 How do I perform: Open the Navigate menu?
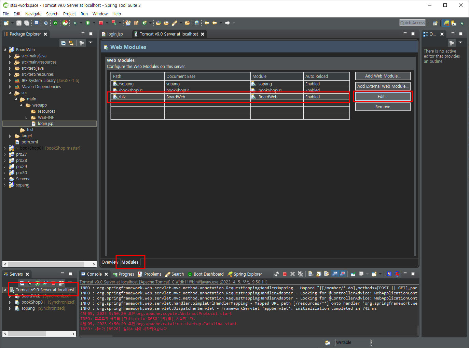33,14
